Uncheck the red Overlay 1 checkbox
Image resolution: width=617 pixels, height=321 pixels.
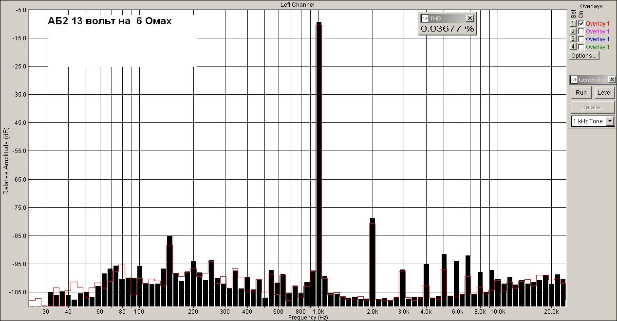tap(581, 23)
